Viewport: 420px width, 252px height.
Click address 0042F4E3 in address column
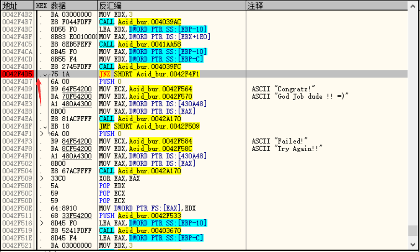pos(17,104)
